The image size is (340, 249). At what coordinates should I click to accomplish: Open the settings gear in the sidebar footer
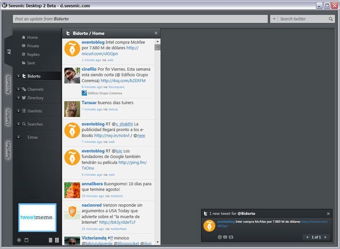[x=19, y=240]
